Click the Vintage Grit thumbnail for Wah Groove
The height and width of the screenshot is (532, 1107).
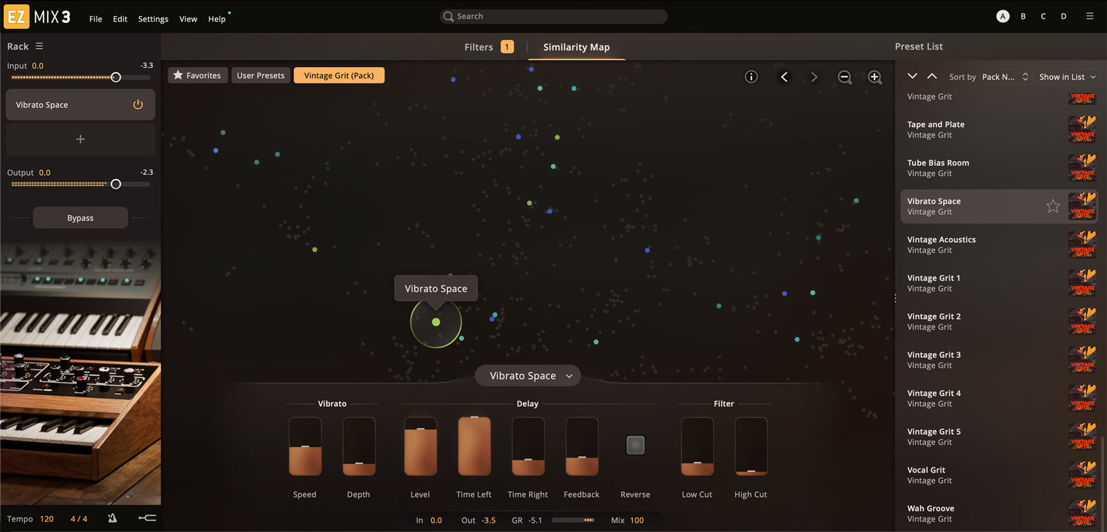[x=1082, y=513]
